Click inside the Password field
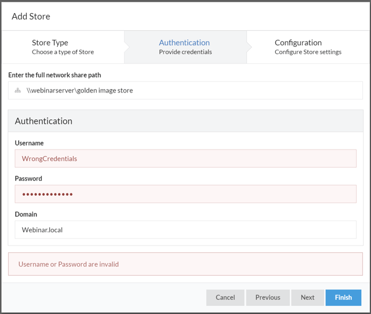This screenshot has height=314, width=371. click(x=185, y=194)
